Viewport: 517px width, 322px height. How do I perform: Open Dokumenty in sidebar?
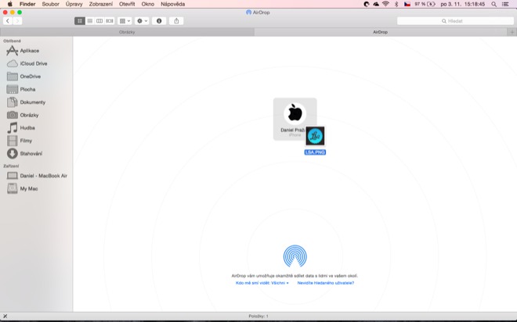coord(26,102)
